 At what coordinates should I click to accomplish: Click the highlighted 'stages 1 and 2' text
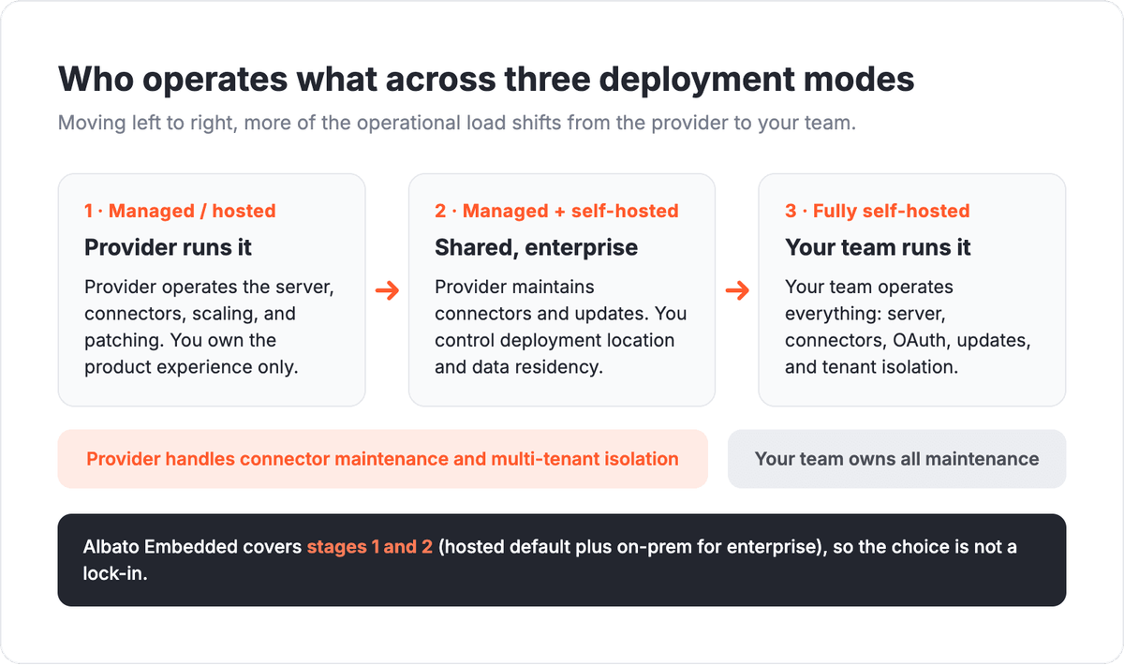tap(370, 547)
